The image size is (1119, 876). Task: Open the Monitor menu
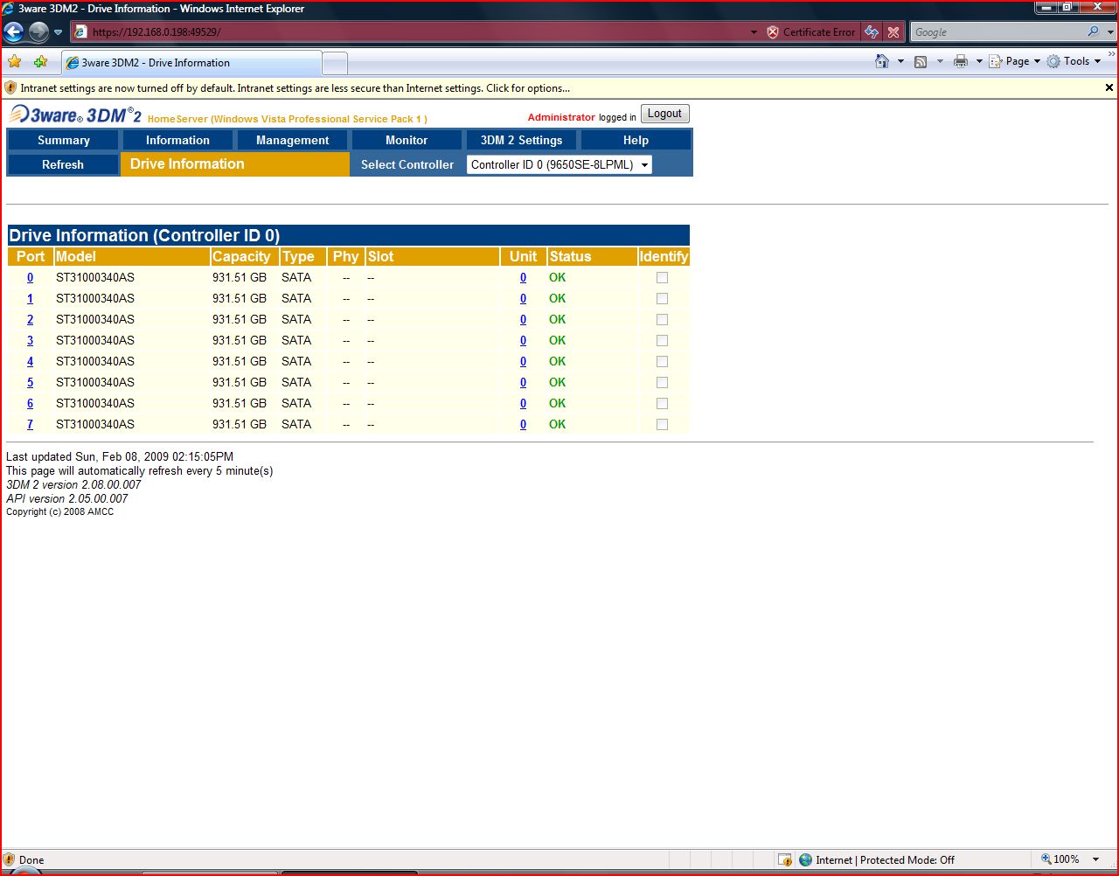pos(407,140)
